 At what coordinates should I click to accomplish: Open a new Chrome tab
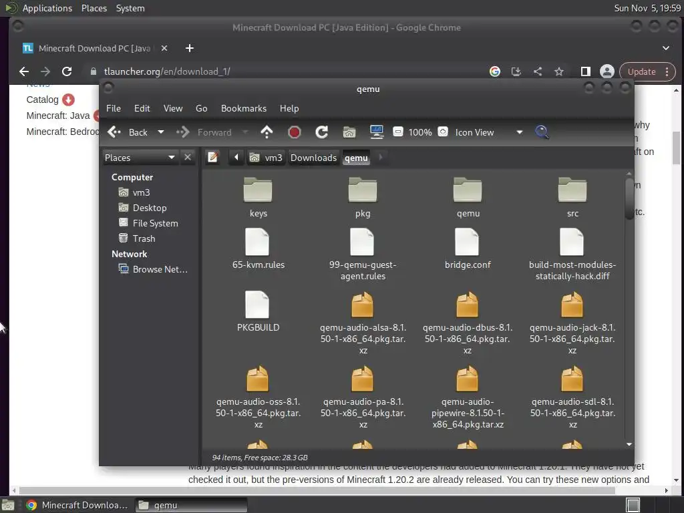(189, 48)
